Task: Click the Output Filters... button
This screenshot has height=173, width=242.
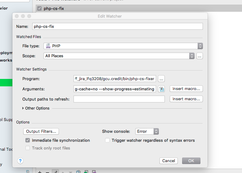Action: (x=41, y=131)
